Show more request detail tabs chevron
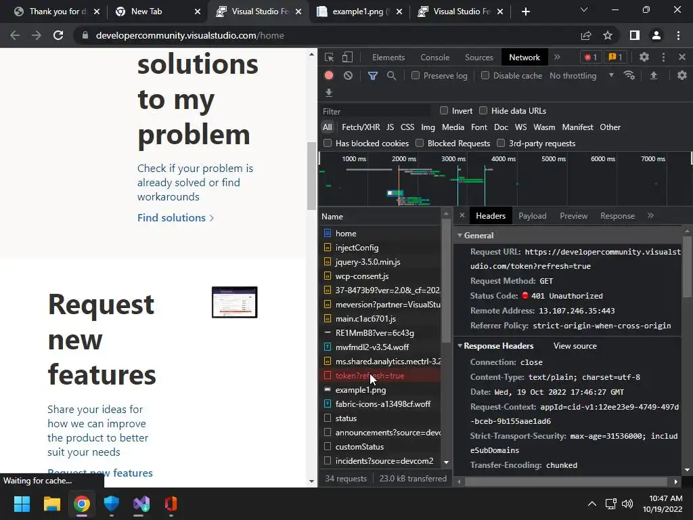 [x=650, y=215]
